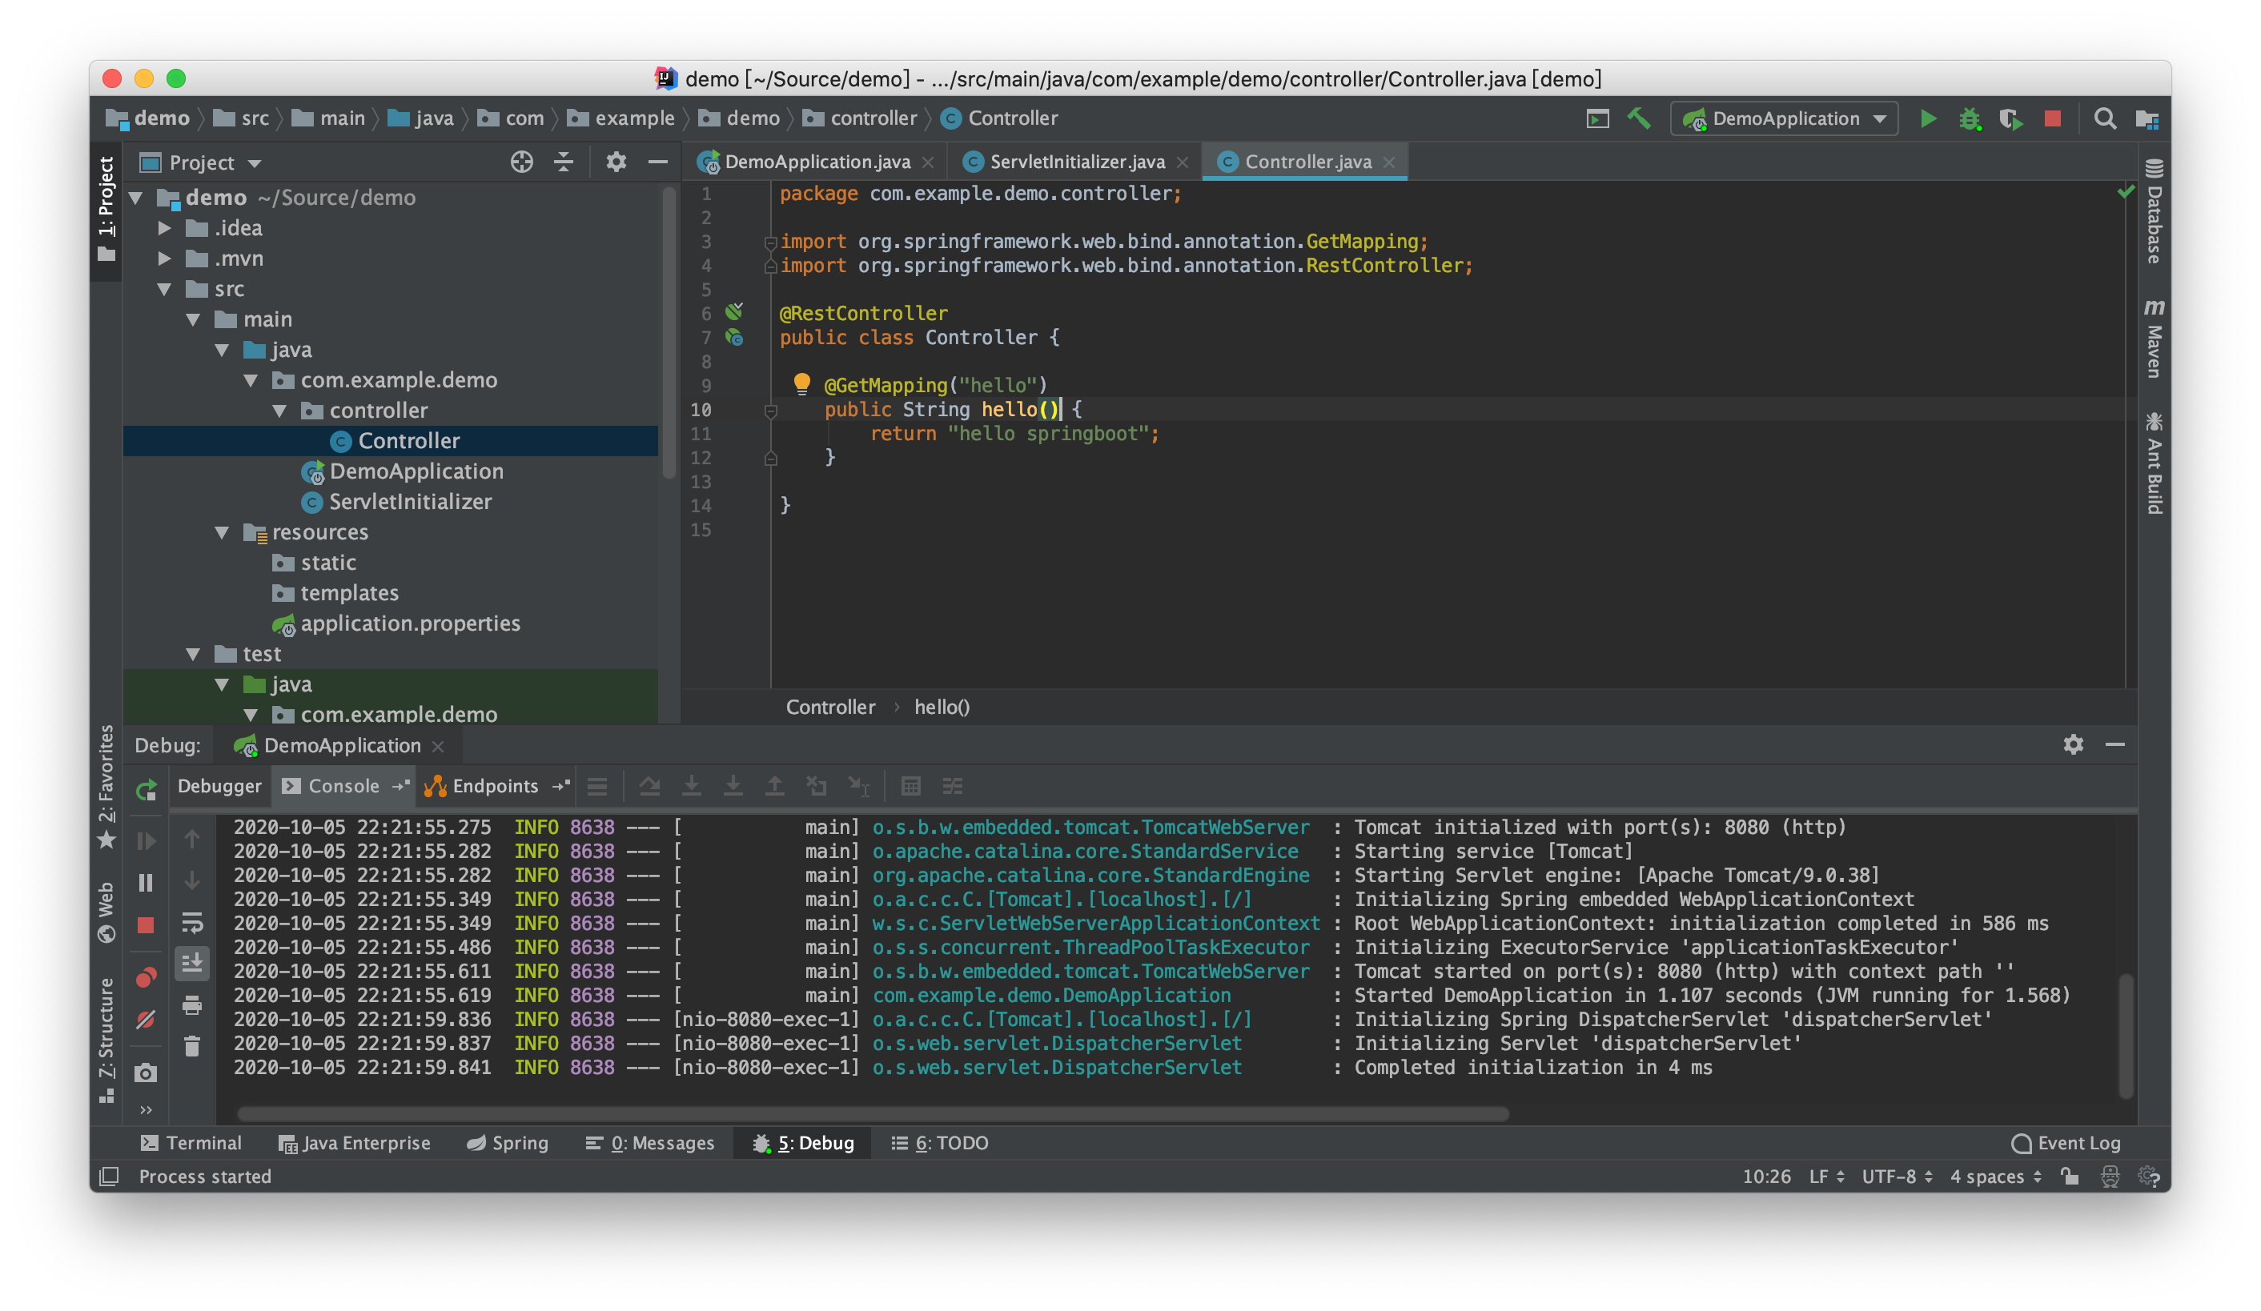Image resolution: width=2261 pixels, height=1311 pixels.
Task: Mute breakpoints in Debug panel
Action: 146,1020
